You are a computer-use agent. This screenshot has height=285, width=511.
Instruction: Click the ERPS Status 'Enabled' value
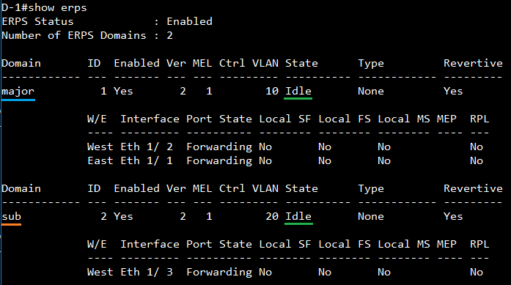coord(189,21)
